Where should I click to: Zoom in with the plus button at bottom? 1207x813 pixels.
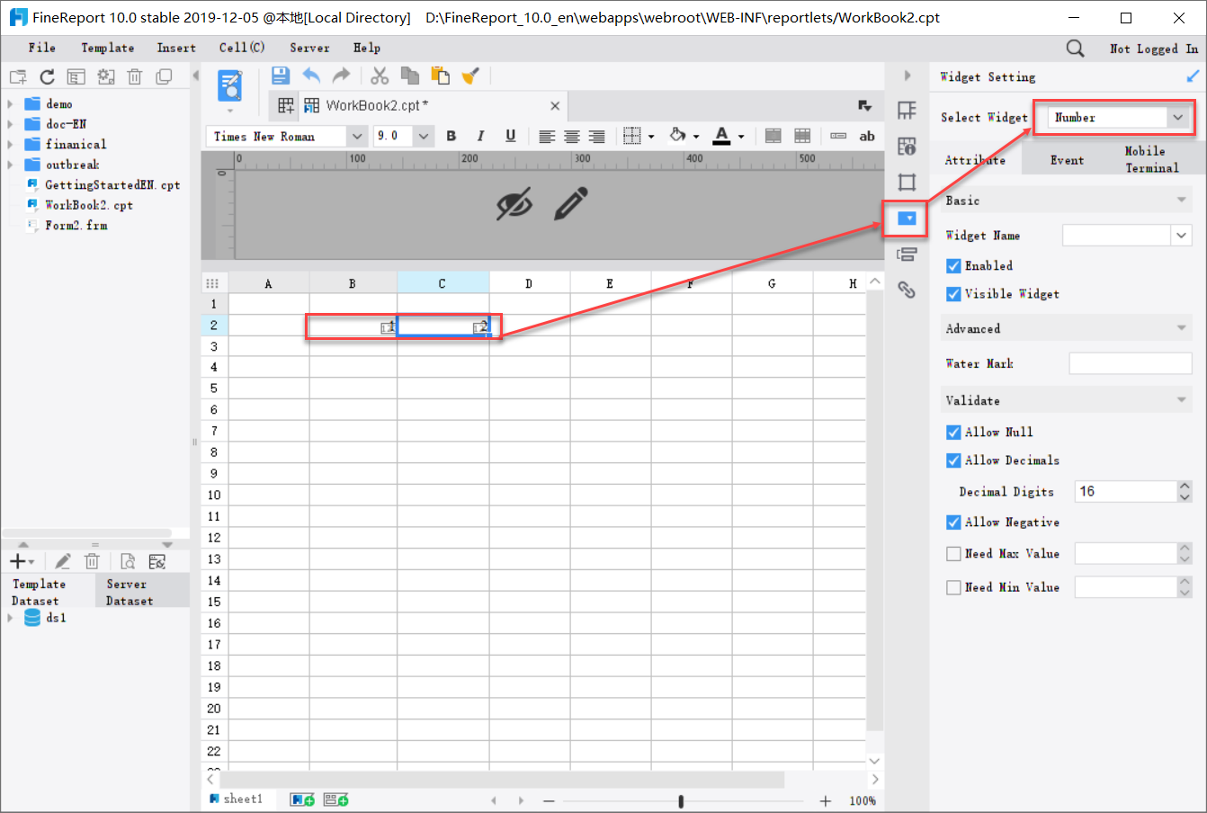826,800
